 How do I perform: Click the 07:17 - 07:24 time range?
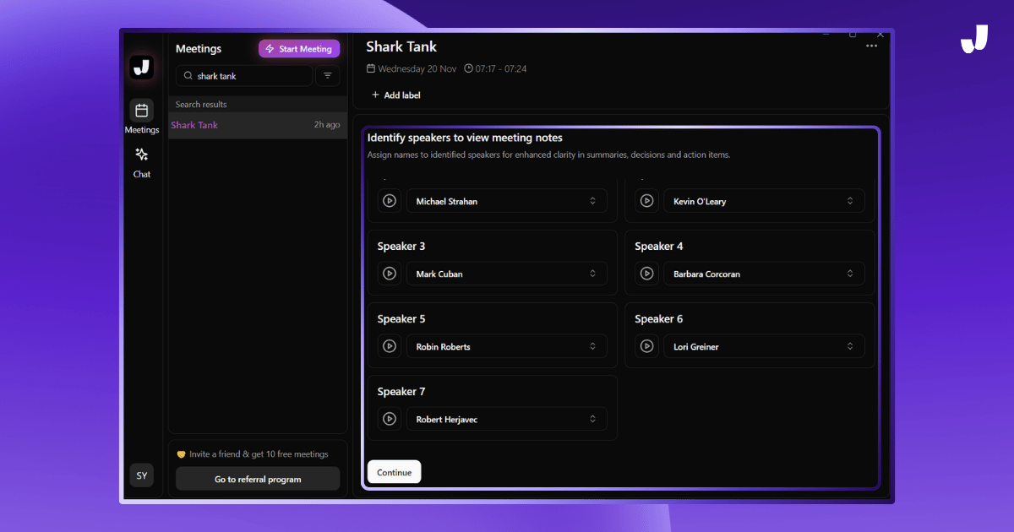click(495, 68)
